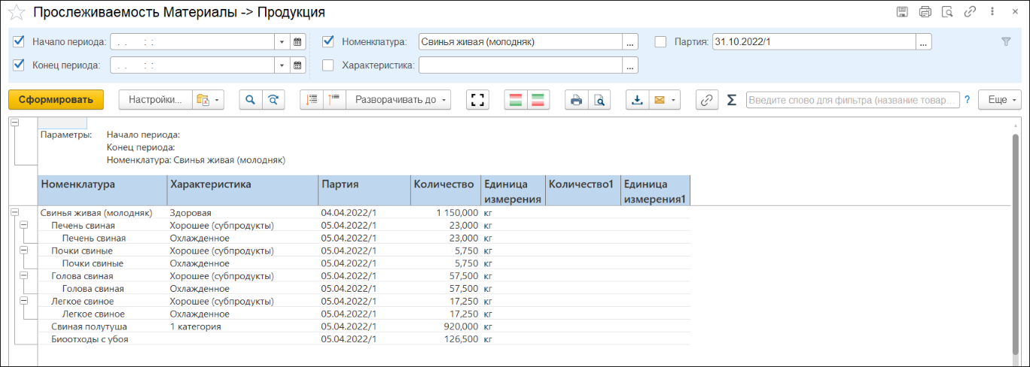The width and height of the screenshot is (1030, 367).
Task: Click the vertical scrollbar of the report
Action: pos(1016,241)
